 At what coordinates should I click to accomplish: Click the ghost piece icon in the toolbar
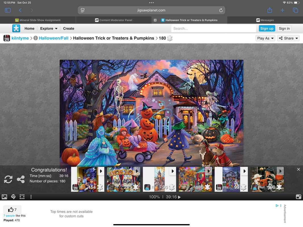pyautogui.click(x=13, y=197)
